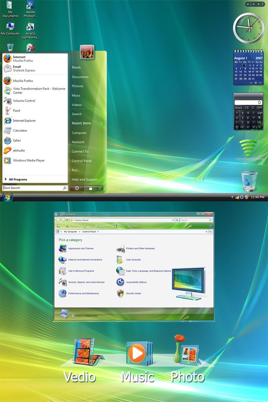Click the chess user picture on Start menu
The image size is (268, 402).
[x=87, y=52]
